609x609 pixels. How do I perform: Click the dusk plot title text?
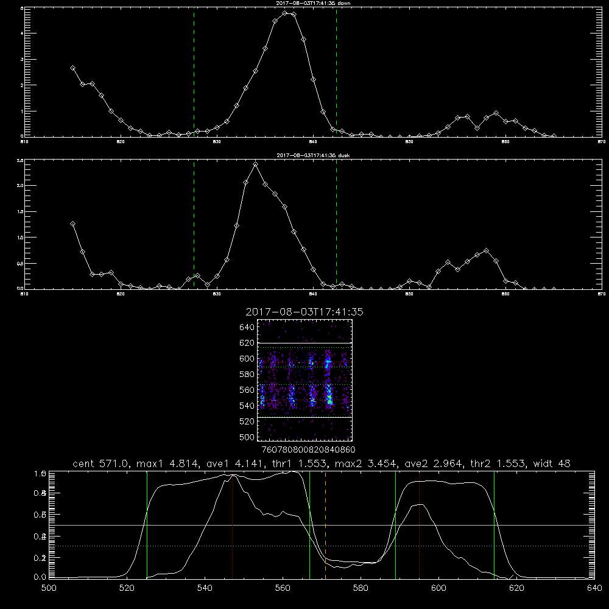point(313,155)
